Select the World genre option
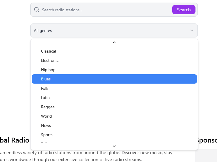217x162 pixels. coord(114,116)
